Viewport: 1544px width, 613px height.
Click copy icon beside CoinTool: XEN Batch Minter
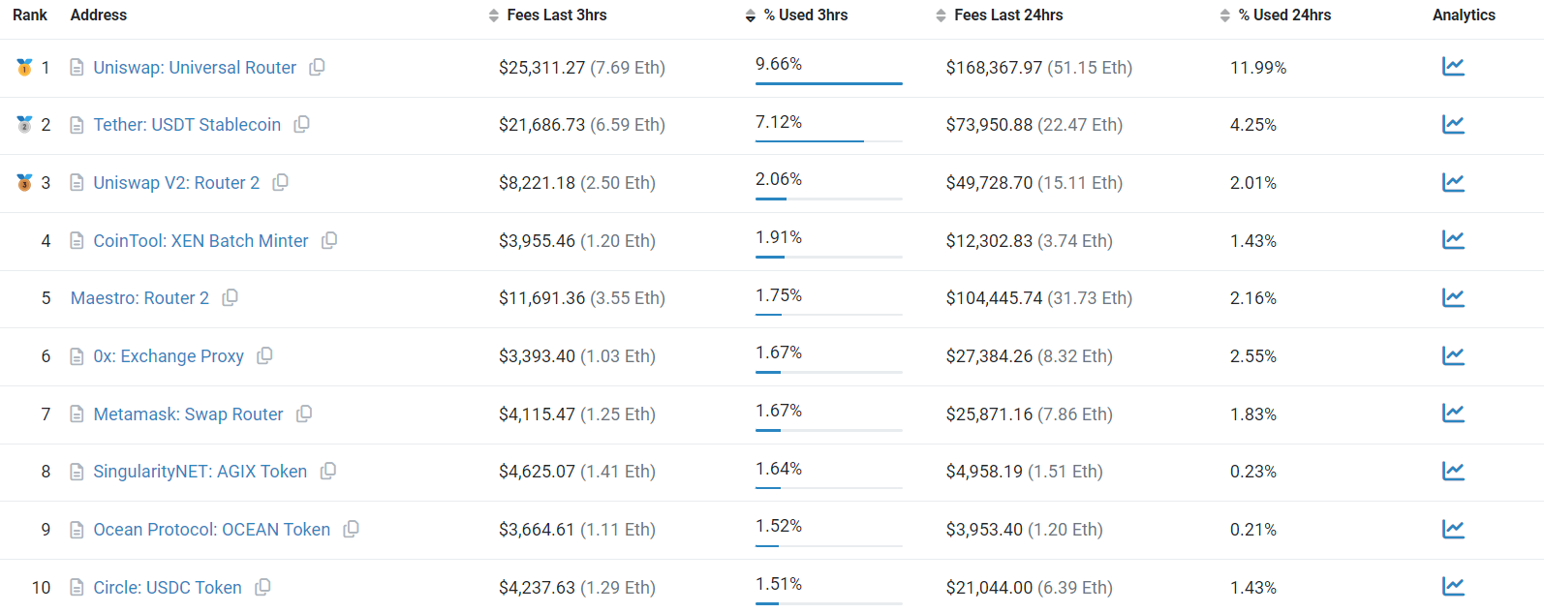point(329,240)
